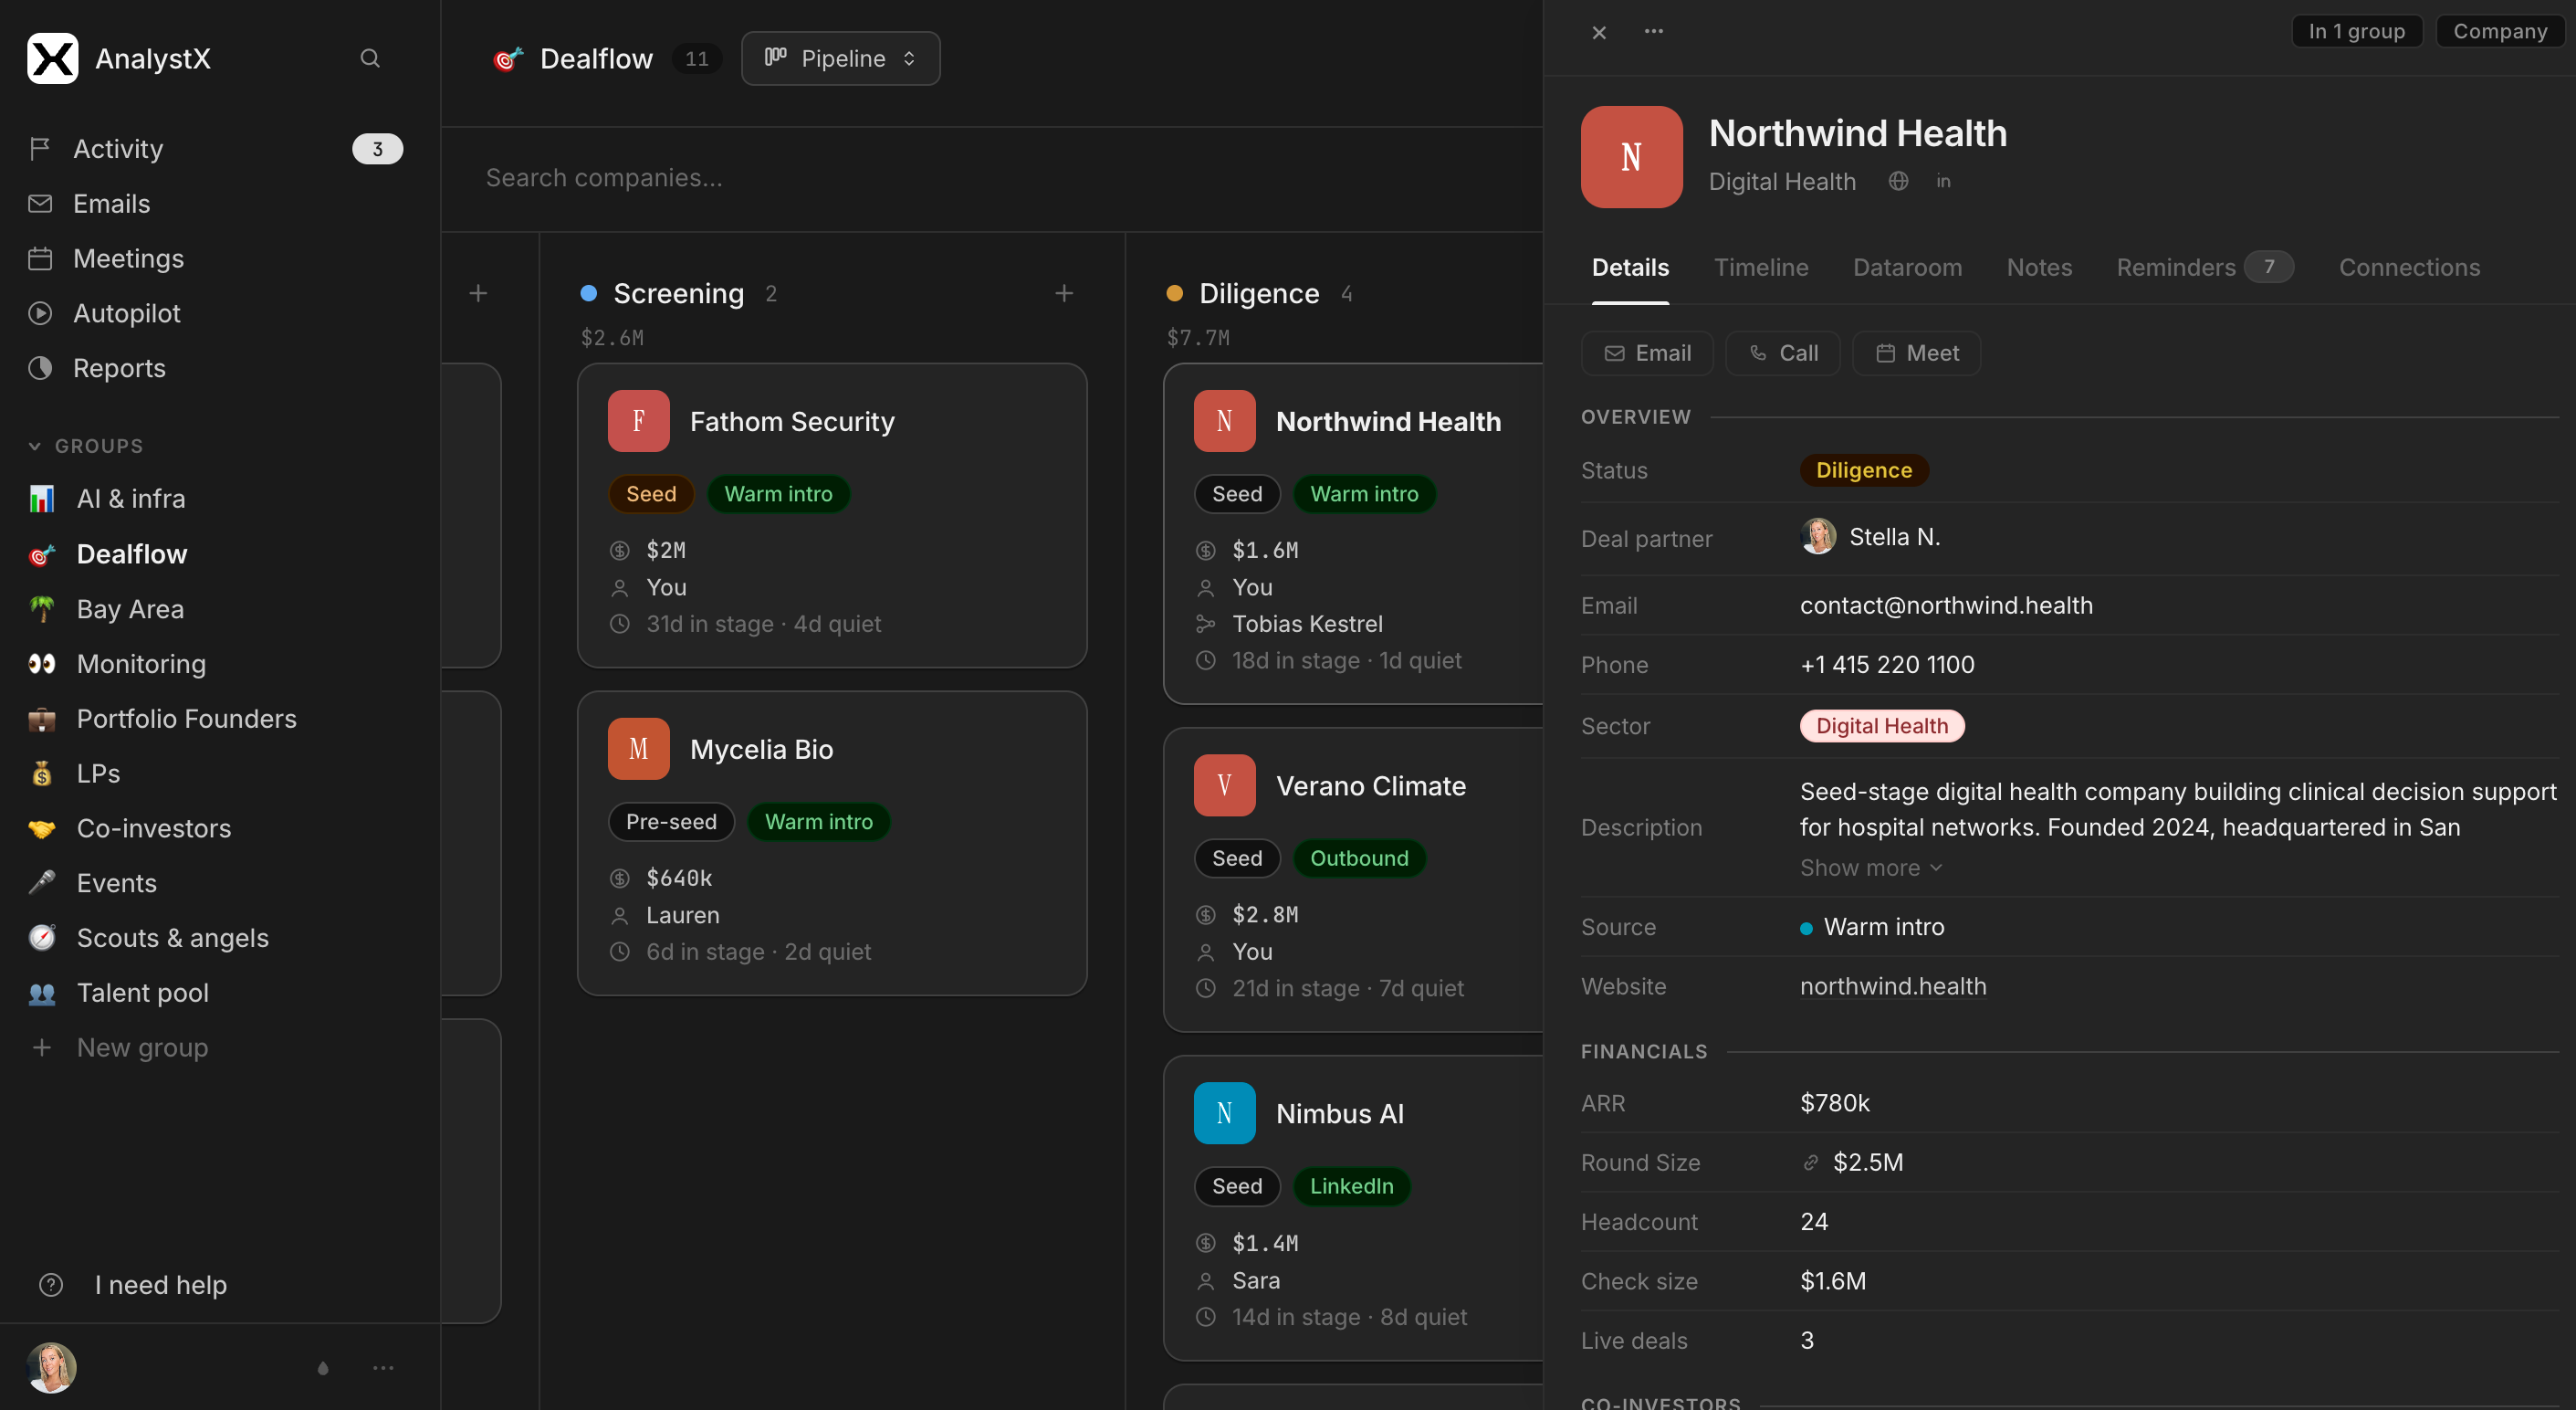
Task: Open the Nimbus AI card
Action: click(1354, 1208)
